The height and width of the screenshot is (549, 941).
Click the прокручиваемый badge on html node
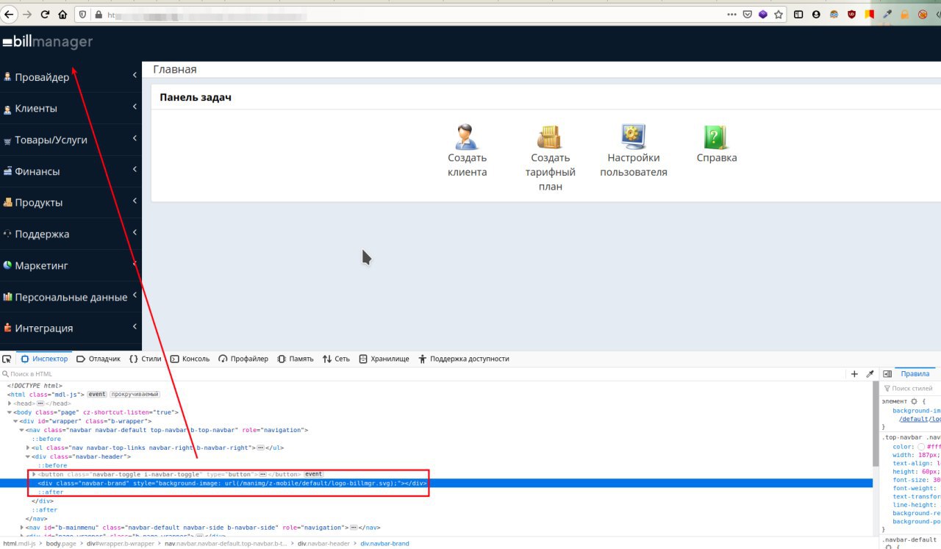[x=135, y=395]
